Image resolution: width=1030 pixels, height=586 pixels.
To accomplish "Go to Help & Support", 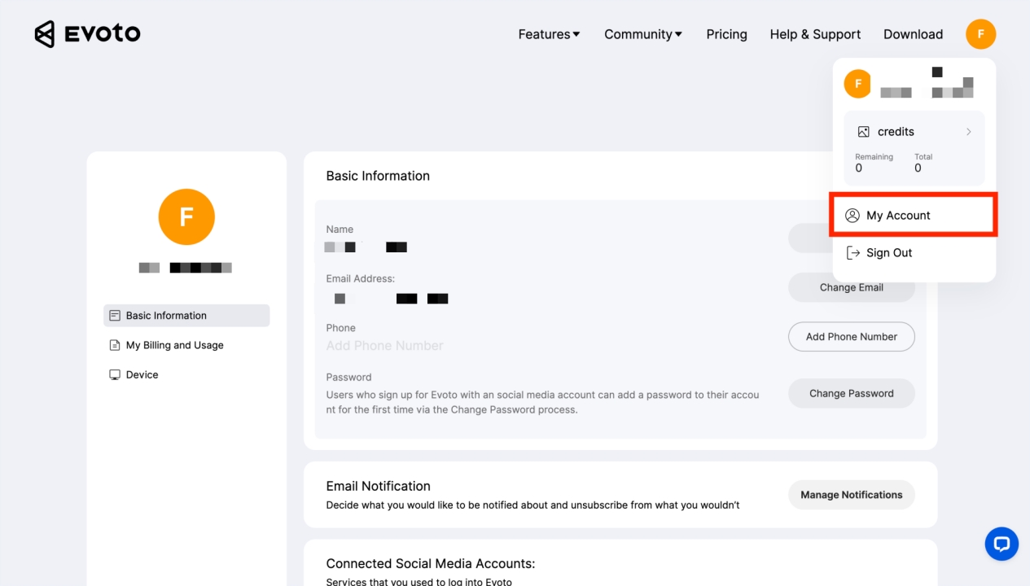I will point(815,34).
